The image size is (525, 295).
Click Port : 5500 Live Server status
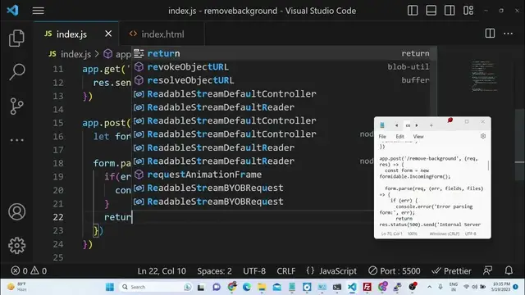(x=394, y=271)
